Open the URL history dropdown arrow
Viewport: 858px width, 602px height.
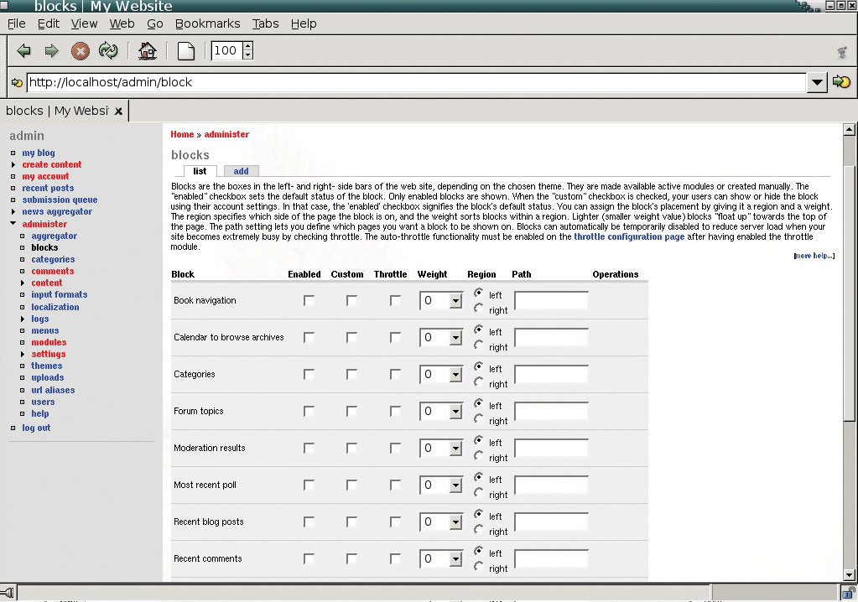coord(817,82)
